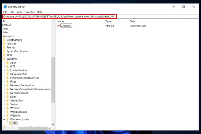The width and height of the screenshot is (201, 134).
Task: Click the tree scroll left arrow
Action: (x=4, y=128)
